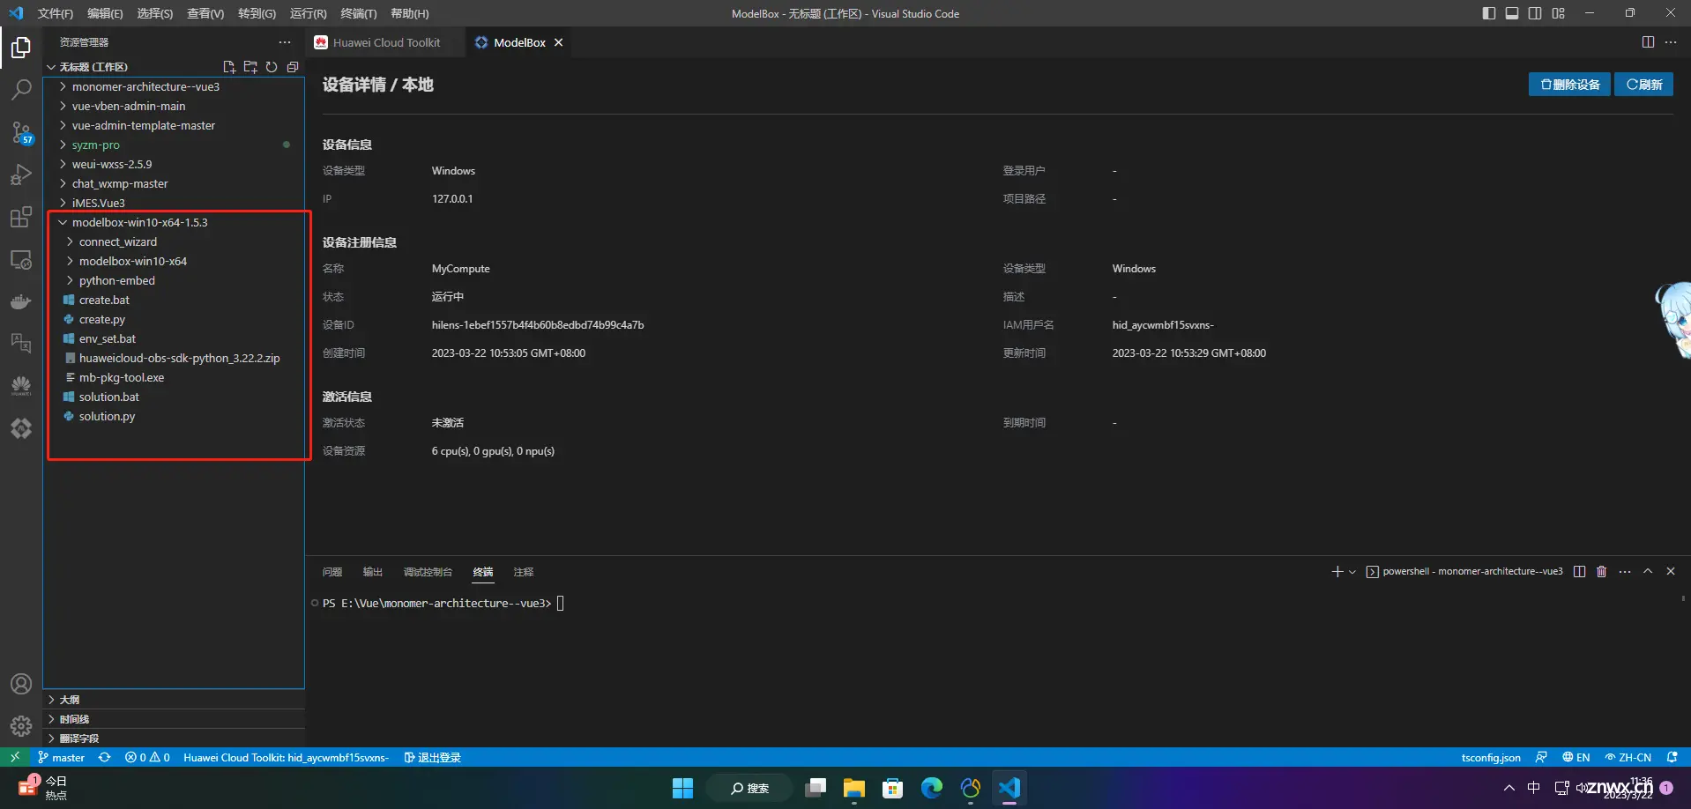Refresh the explorer tree
1691x809 pixels.
(x=272, y=67)
